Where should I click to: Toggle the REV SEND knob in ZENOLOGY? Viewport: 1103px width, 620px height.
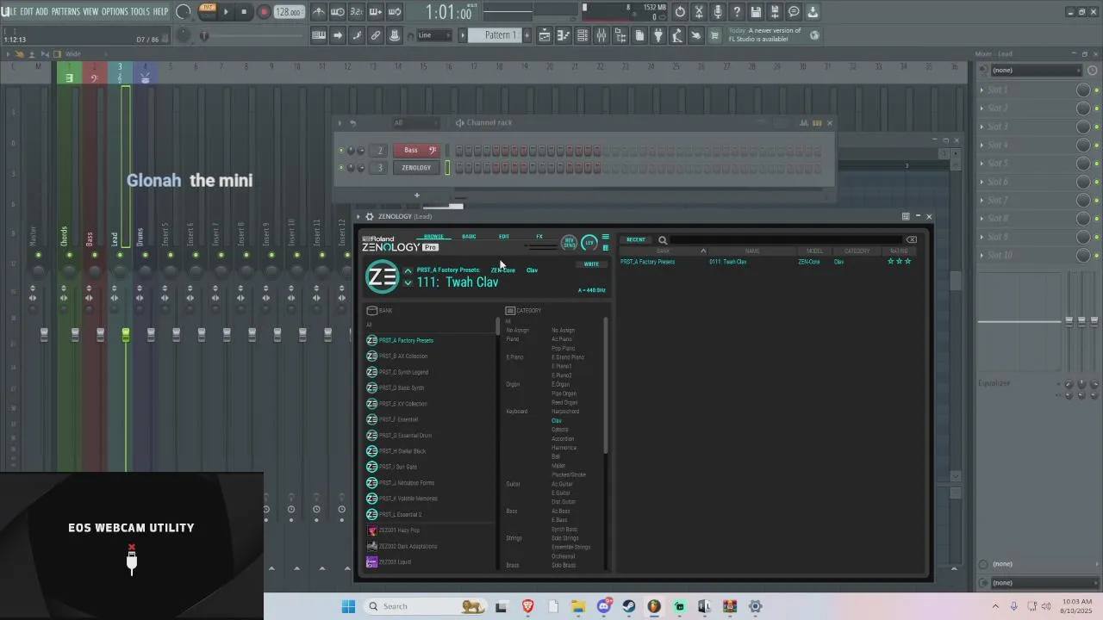570,243
